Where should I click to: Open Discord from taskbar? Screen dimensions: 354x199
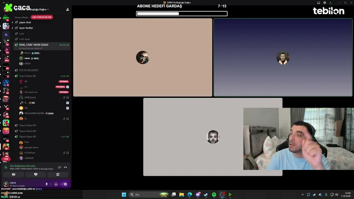pos(198,194)
